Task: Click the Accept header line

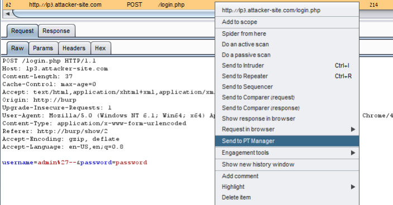Action: 108,92
